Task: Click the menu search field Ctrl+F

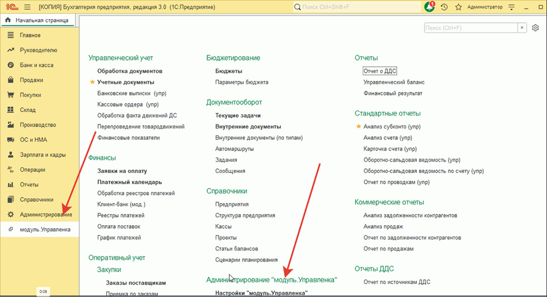Action: click(471, 28)
